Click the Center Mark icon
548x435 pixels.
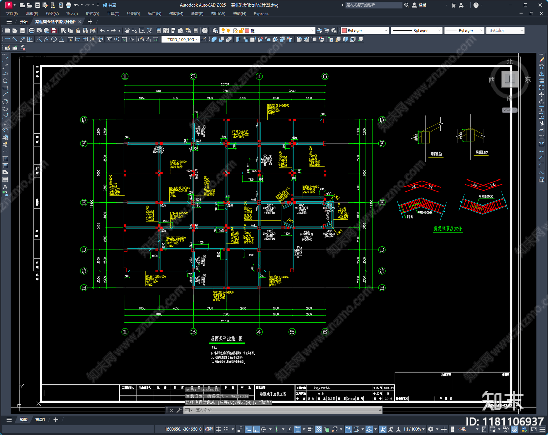(117, 39)
